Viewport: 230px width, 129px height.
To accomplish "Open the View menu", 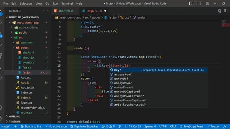I will (38, 4).
